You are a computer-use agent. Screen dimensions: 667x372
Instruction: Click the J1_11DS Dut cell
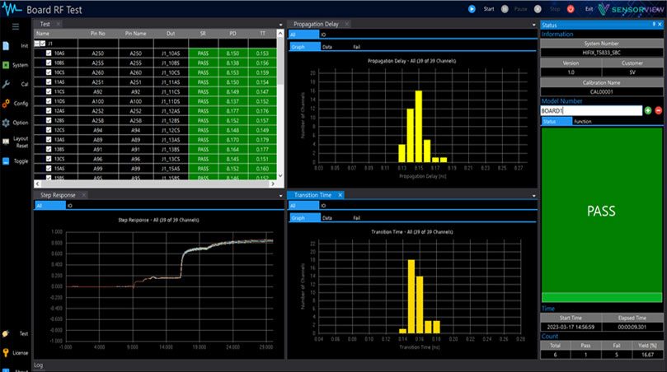tap(171, 101)
